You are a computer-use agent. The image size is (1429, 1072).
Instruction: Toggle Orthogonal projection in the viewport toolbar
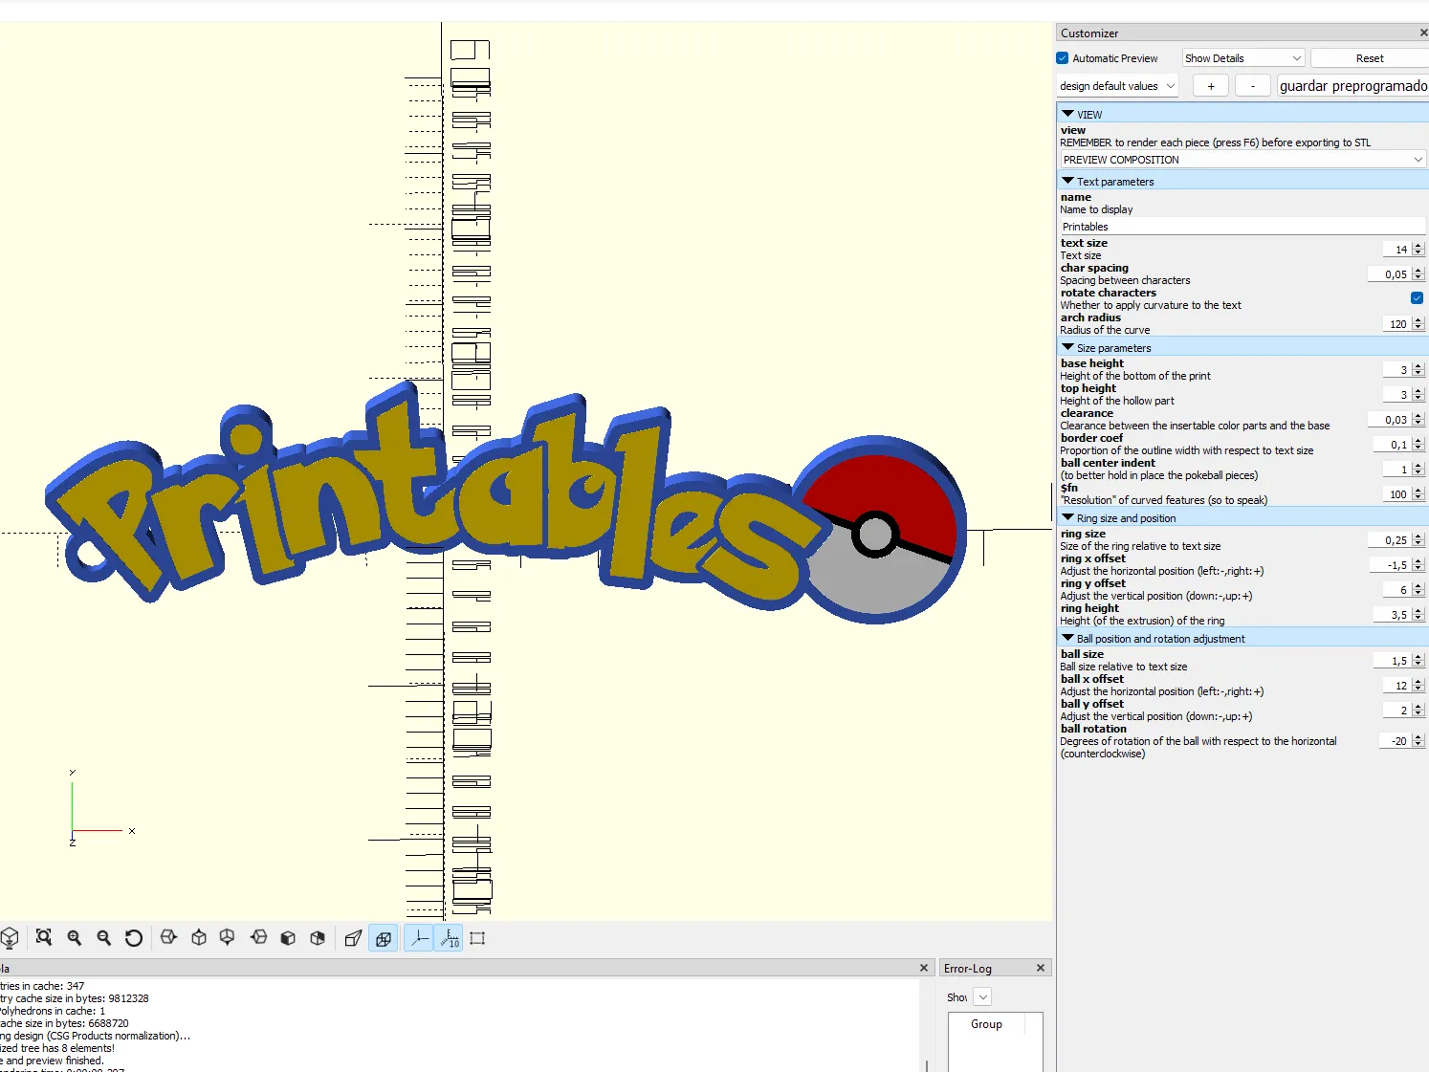pyautogui.click(x=383, y=938)
